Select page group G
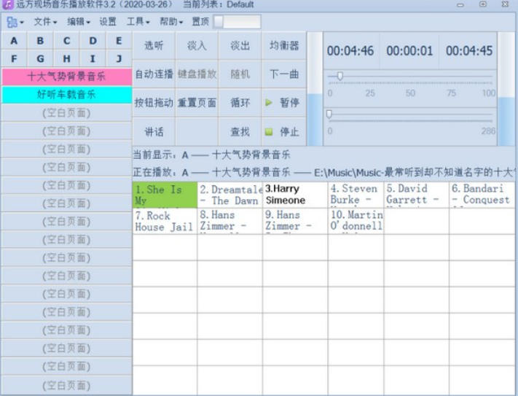The height and width of the screenshot is (396, 518). tap(40, 59)
